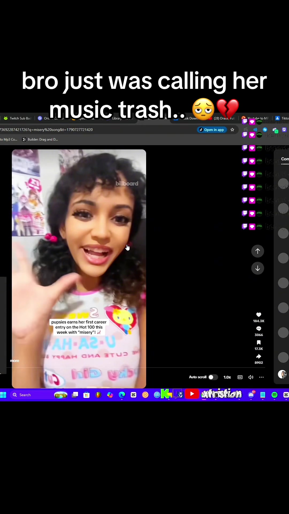Switch to the Youtube to MP tab
Viewport: 289px width, 514px height.
coord(255,118)
